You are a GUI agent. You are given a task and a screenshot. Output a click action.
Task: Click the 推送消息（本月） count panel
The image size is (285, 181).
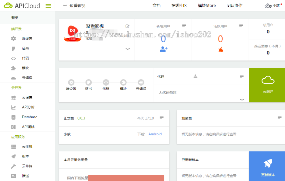[x=267, y=50]
